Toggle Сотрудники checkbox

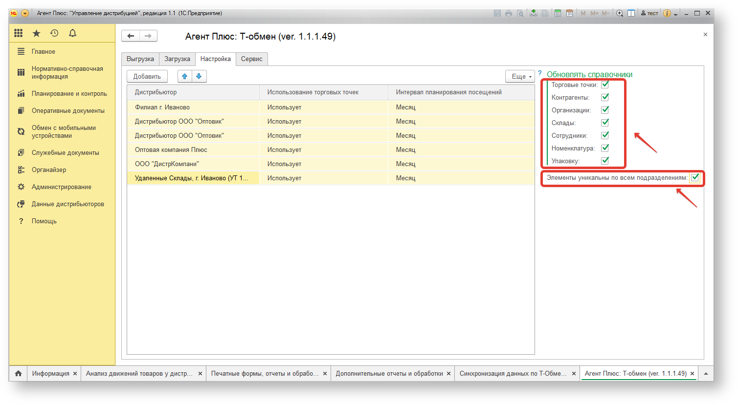[x=605, y=135]
